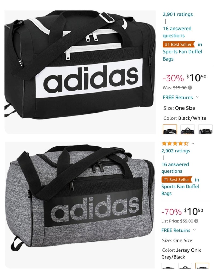This screenshot has height=273, width=219.
Task: View 16 answered questions for the black bag
Action: click(x=177, y=32)
